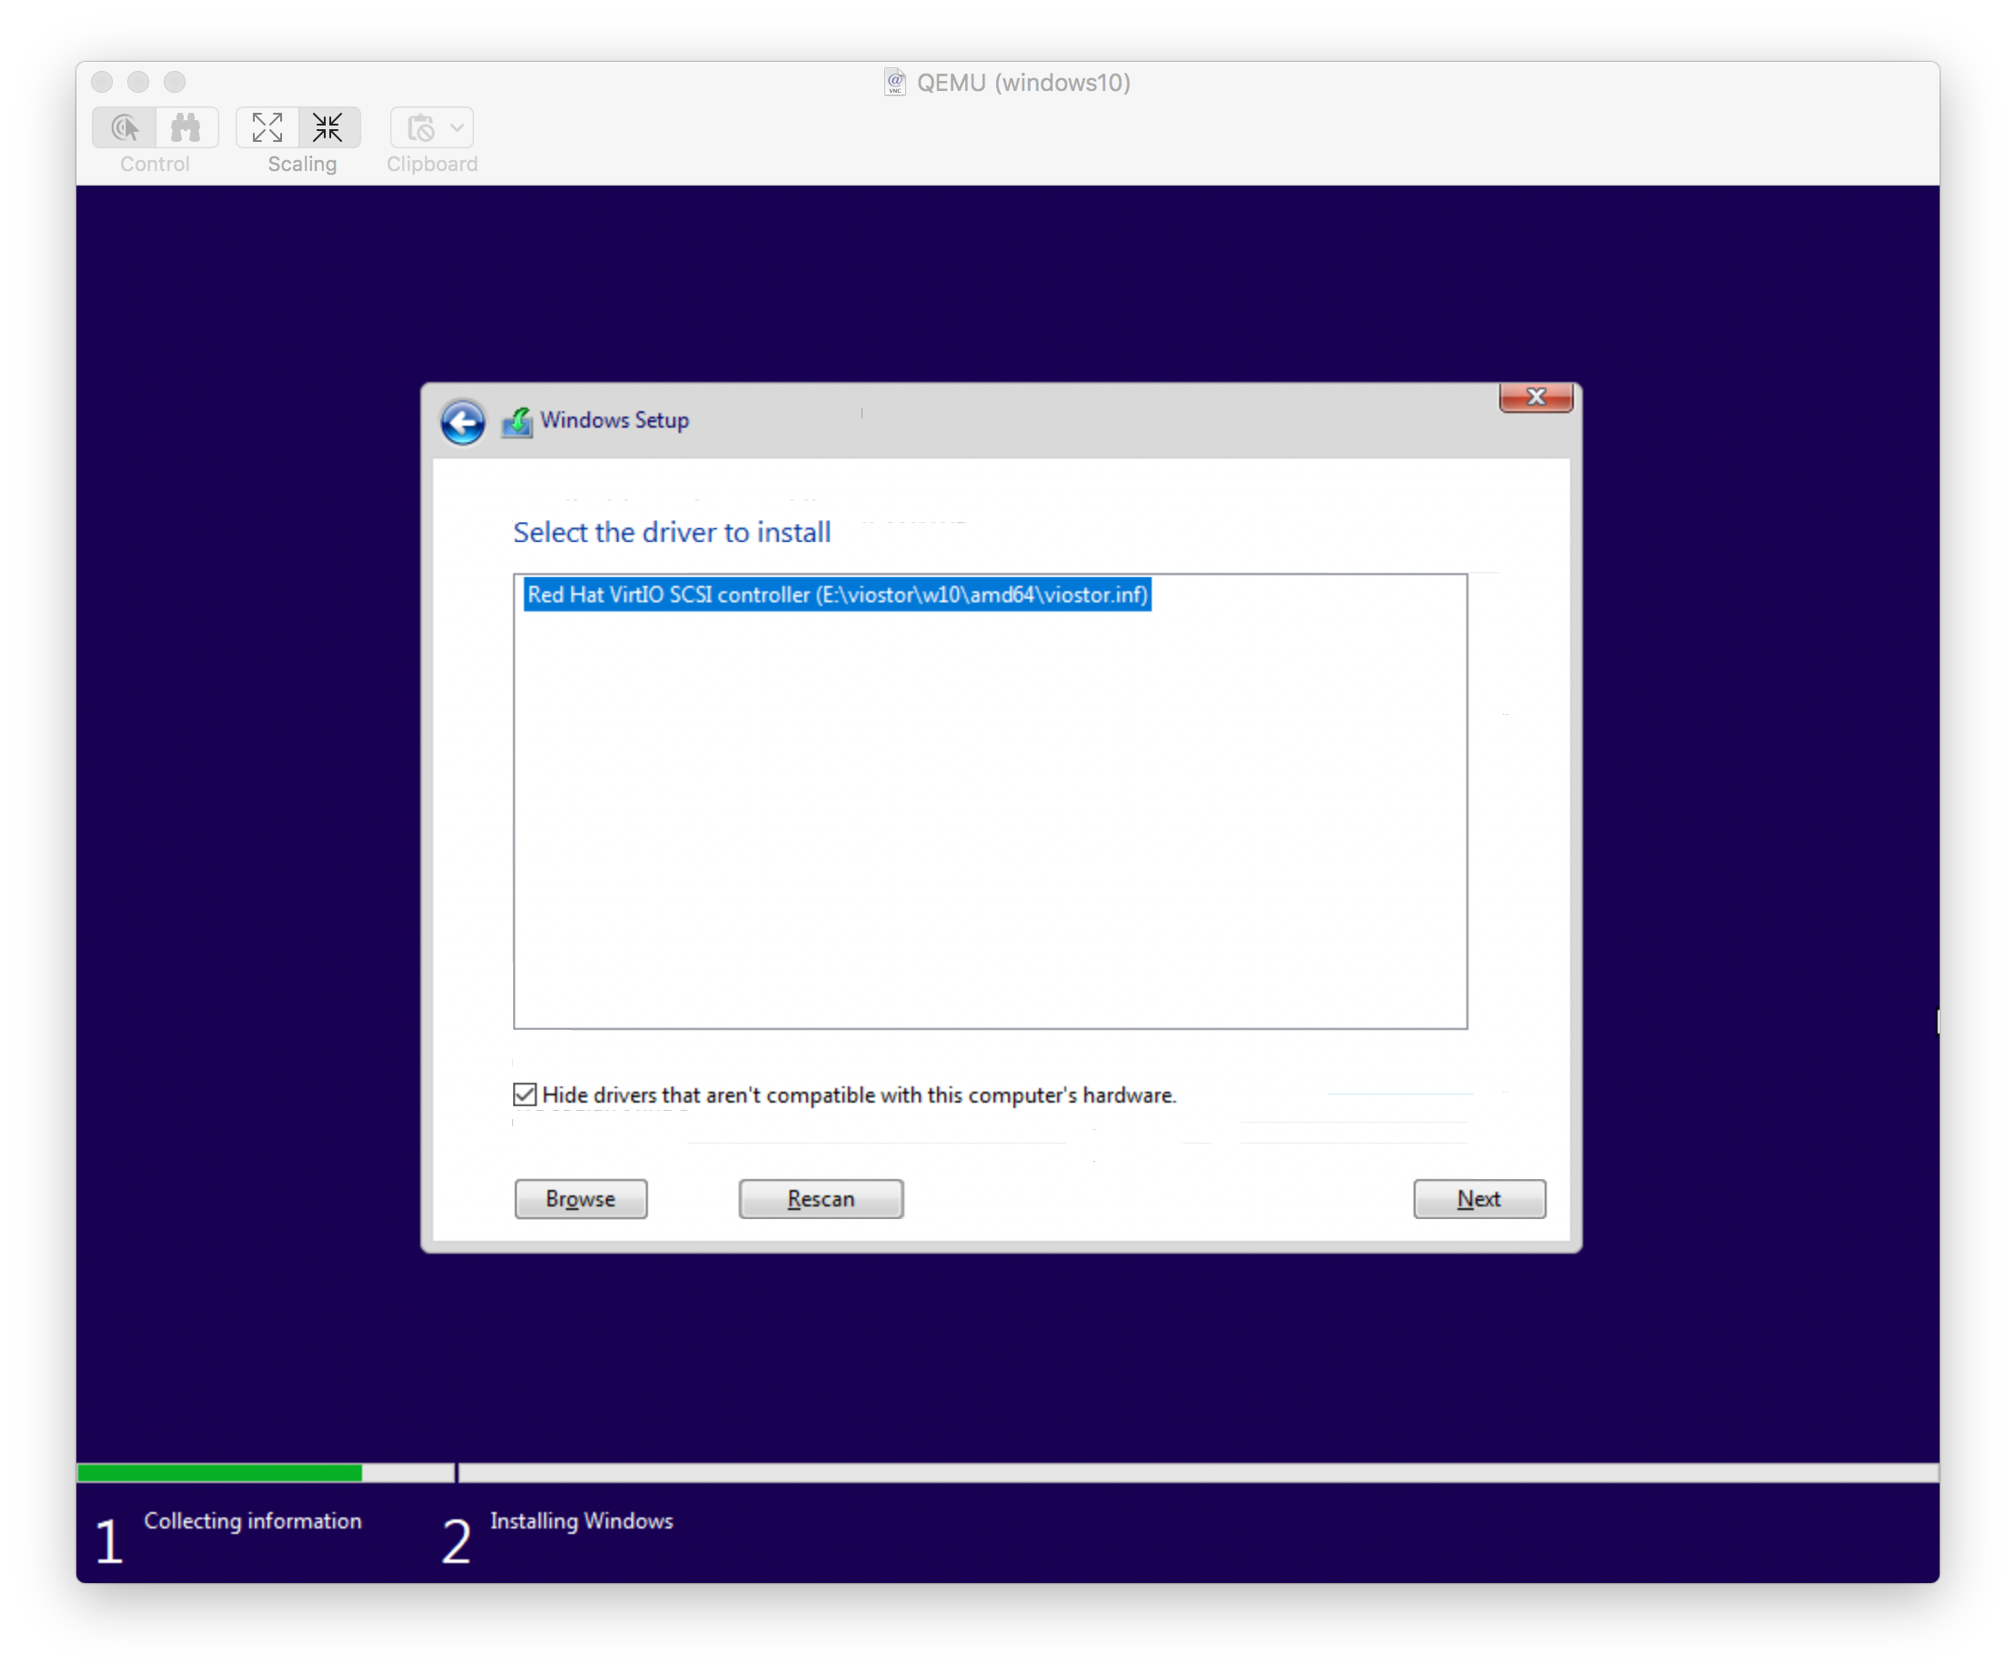2016x1674 pixels.
Task: Close the Windows Setup dialog
Action: [1535, 397]
